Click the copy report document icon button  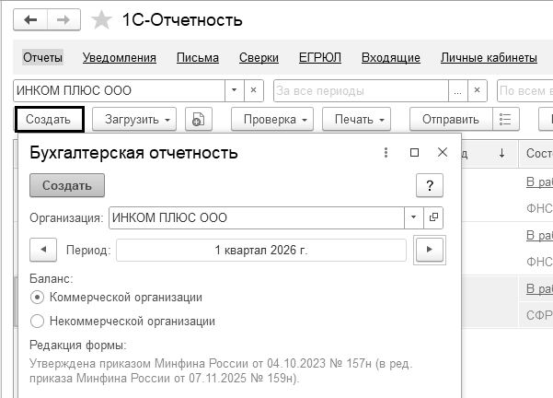199,120
